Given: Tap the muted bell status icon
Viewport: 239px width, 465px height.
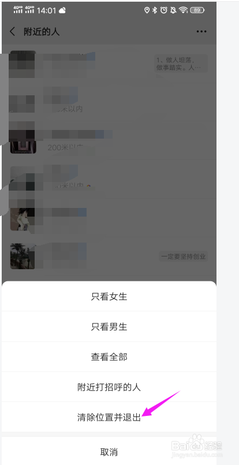Looking at the screenshot, I should 173,10.
